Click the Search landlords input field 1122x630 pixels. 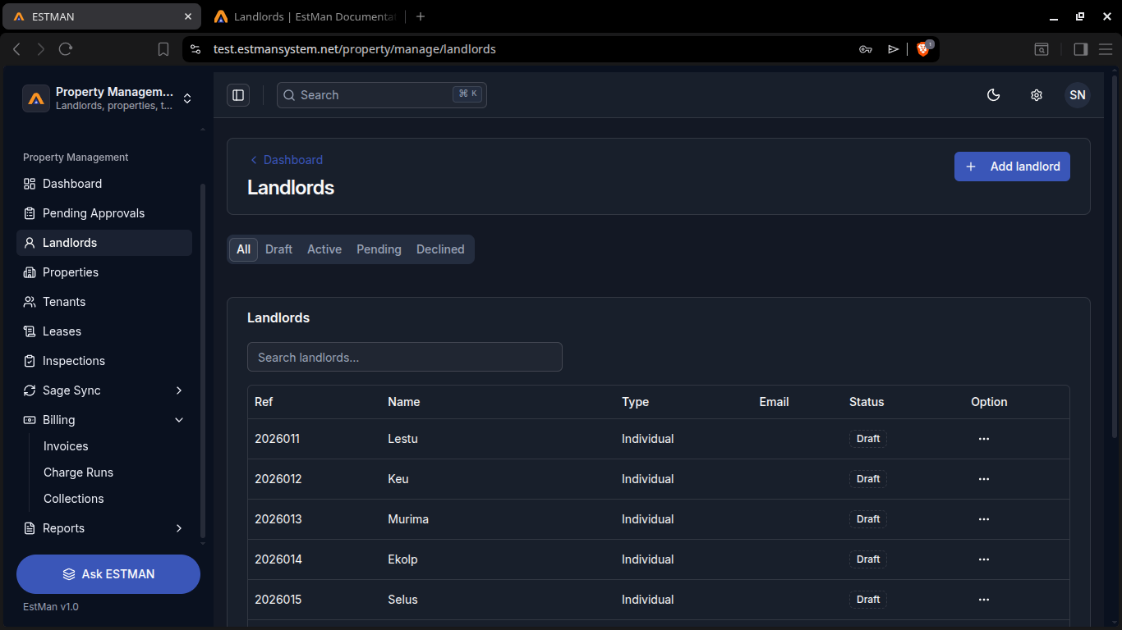coord(405,357)
